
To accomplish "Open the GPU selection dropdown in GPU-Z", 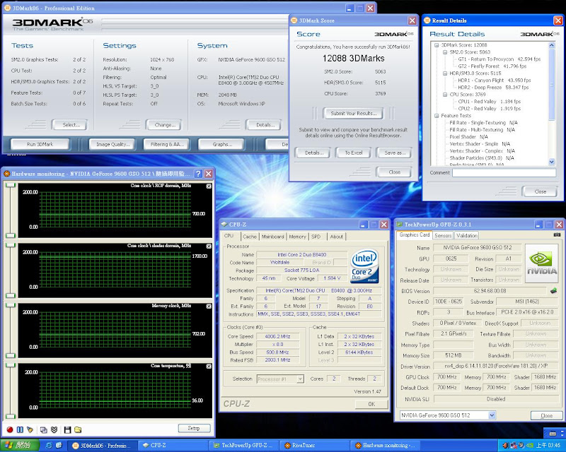I will 492,415.
